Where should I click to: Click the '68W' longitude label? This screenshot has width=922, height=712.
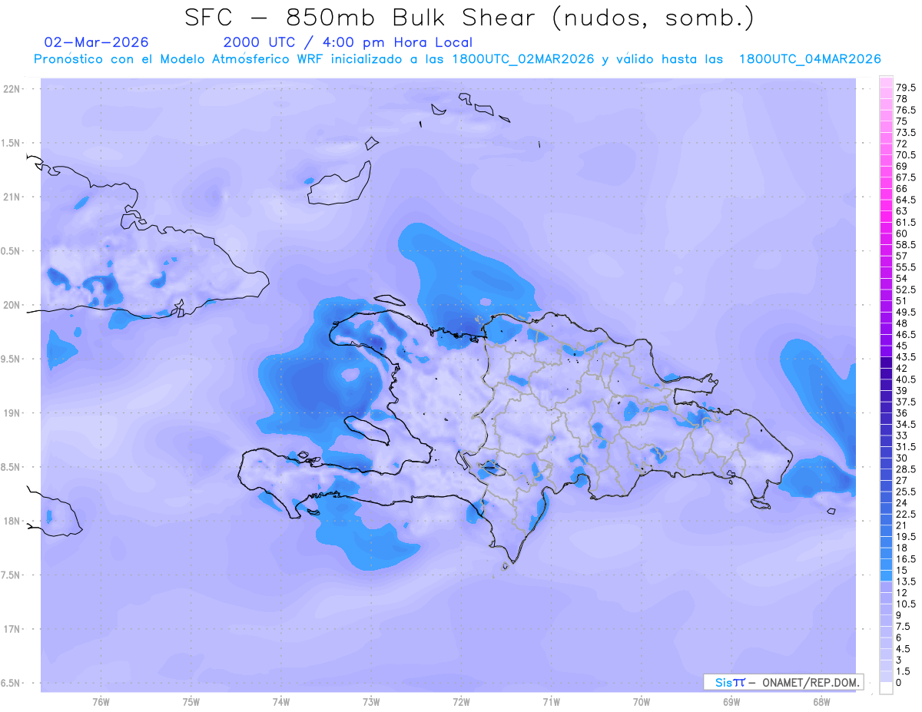coord(821,702)
